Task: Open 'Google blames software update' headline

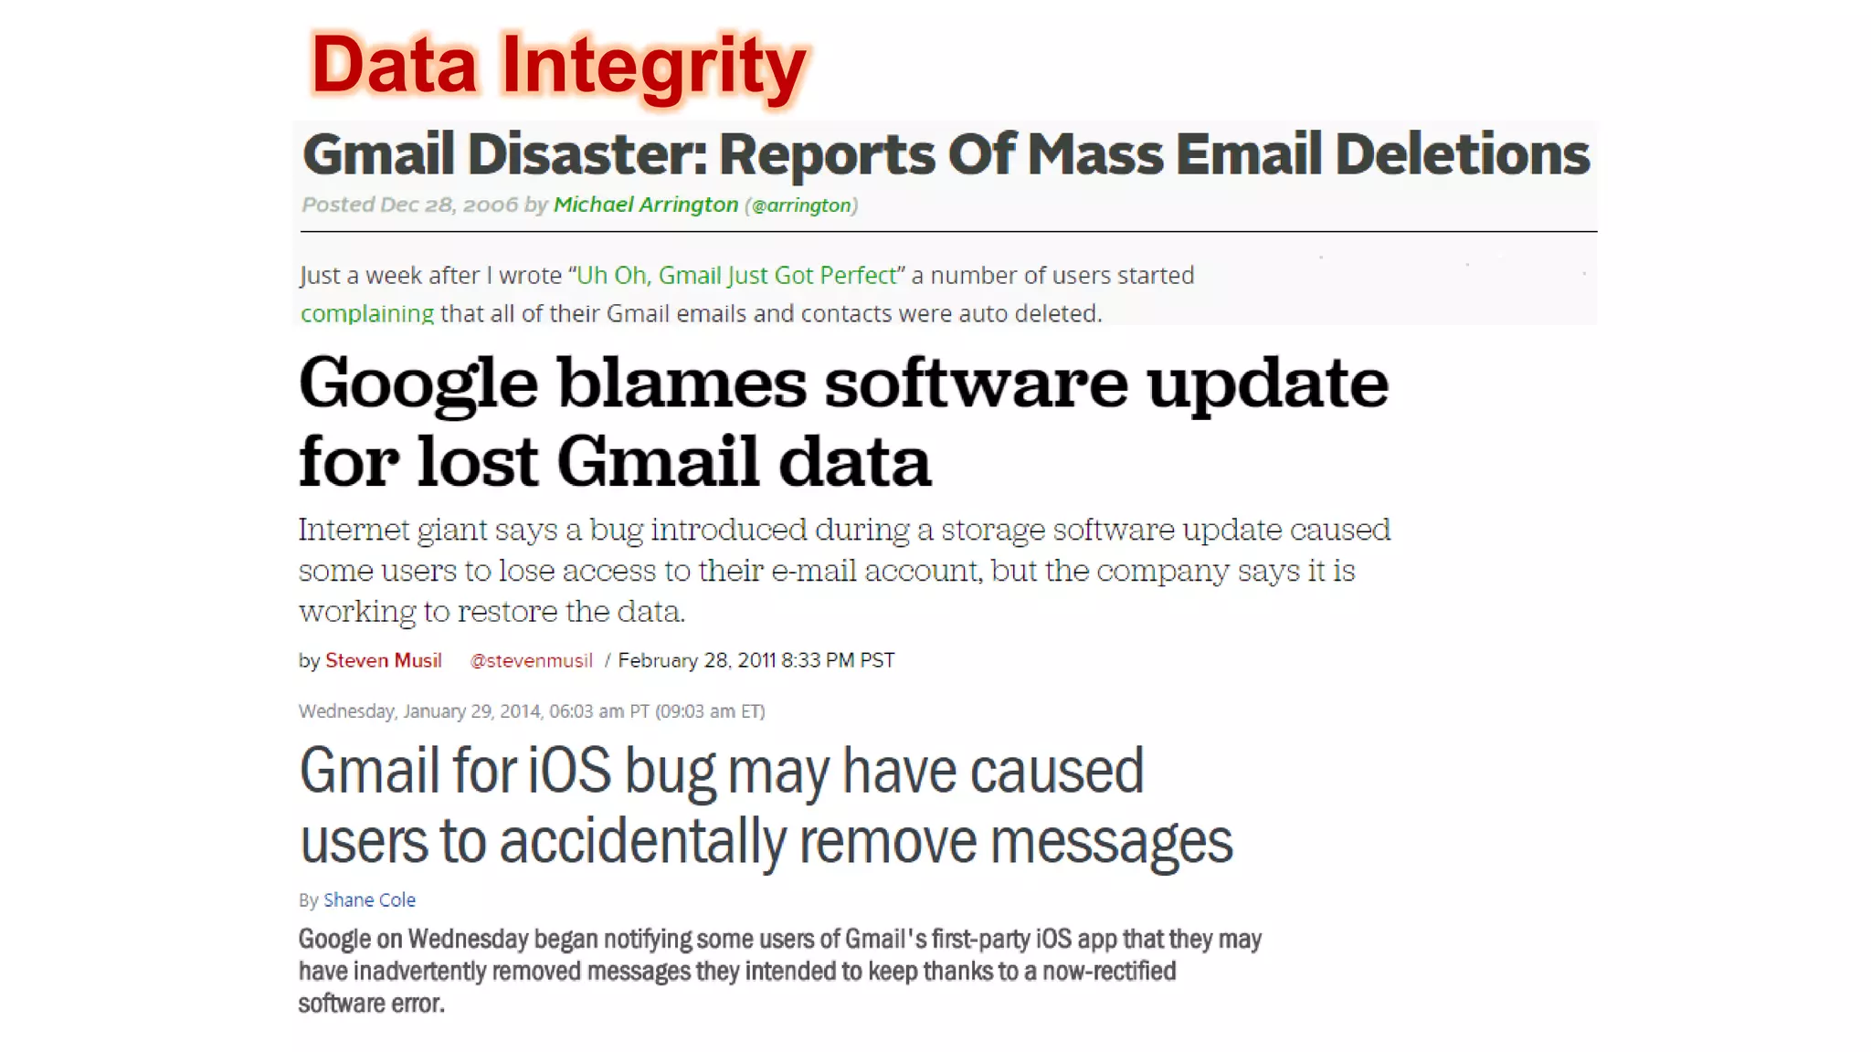Action: click(x=843, y=384)
